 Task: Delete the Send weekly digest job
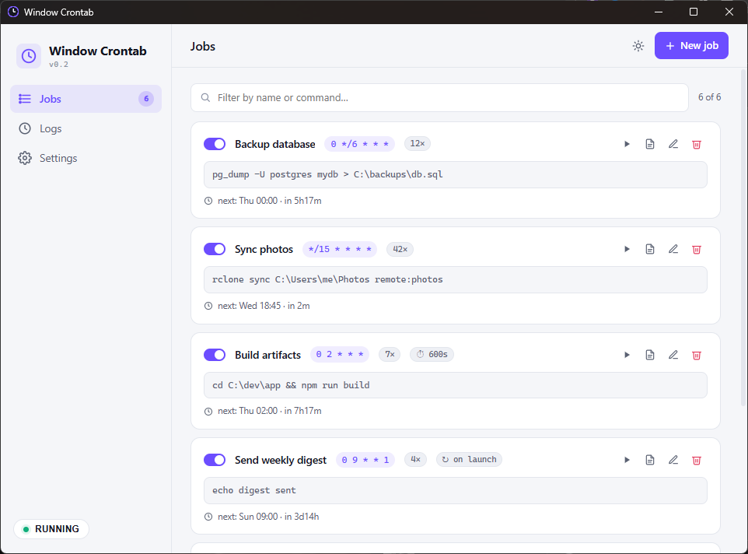coord(697,460)
